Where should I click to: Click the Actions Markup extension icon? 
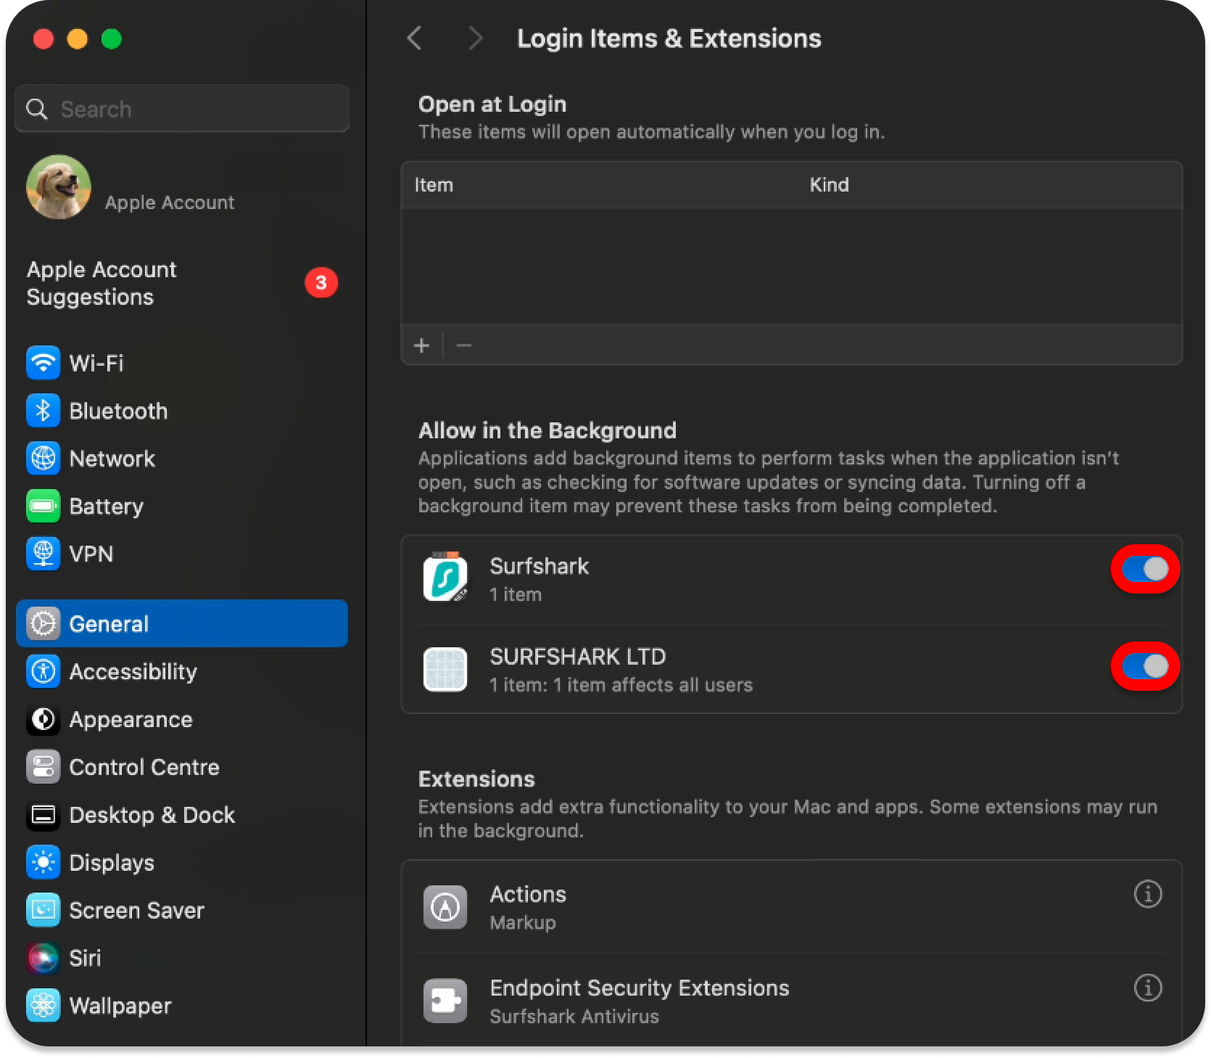pos(445,906)
